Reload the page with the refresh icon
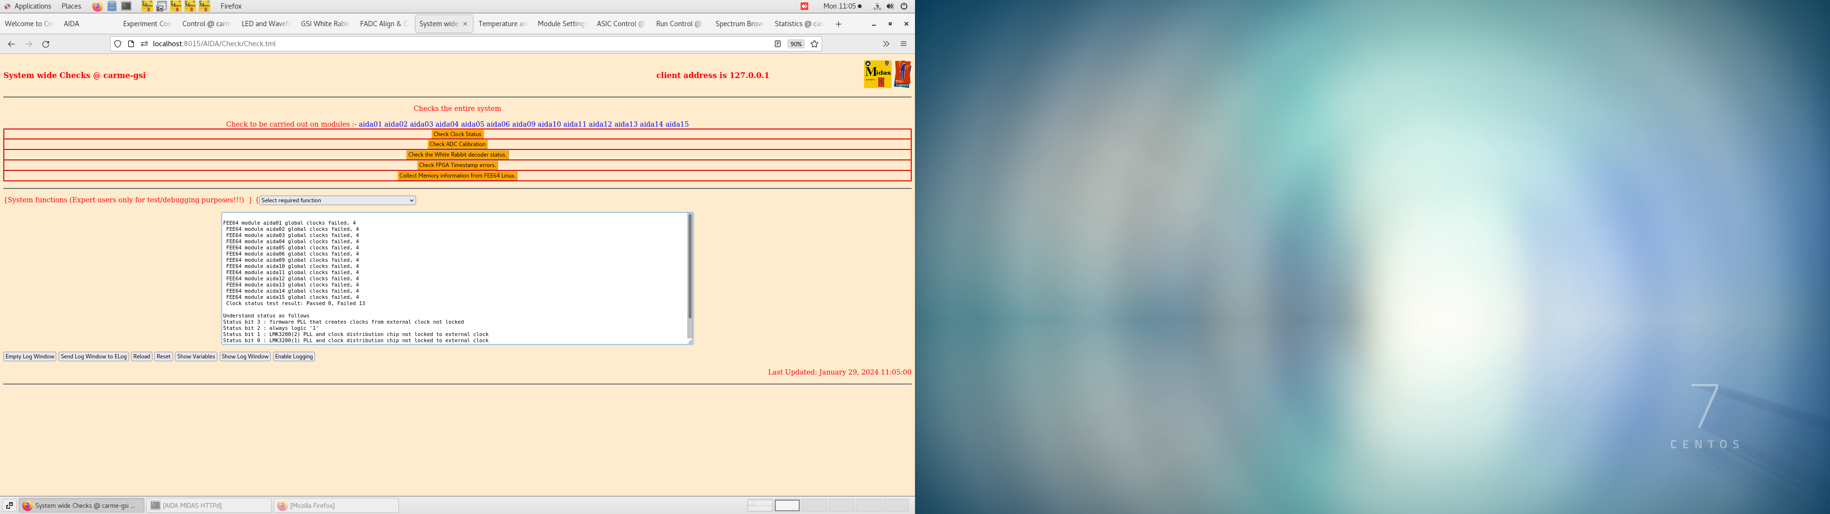 (45, 43)
